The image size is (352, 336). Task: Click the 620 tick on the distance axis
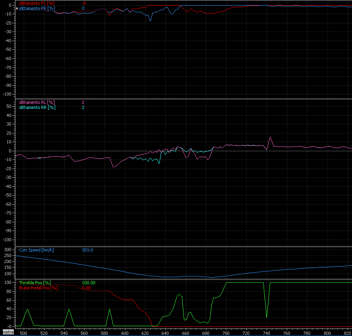point(145,333)
